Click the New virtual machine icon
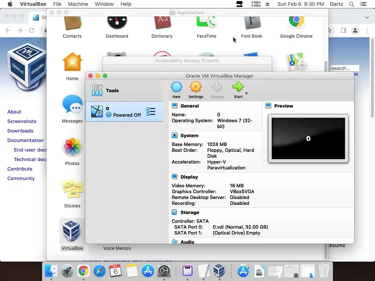Viewport: 375px width, 281px height. pyautogui.click(x=177, y=87)
